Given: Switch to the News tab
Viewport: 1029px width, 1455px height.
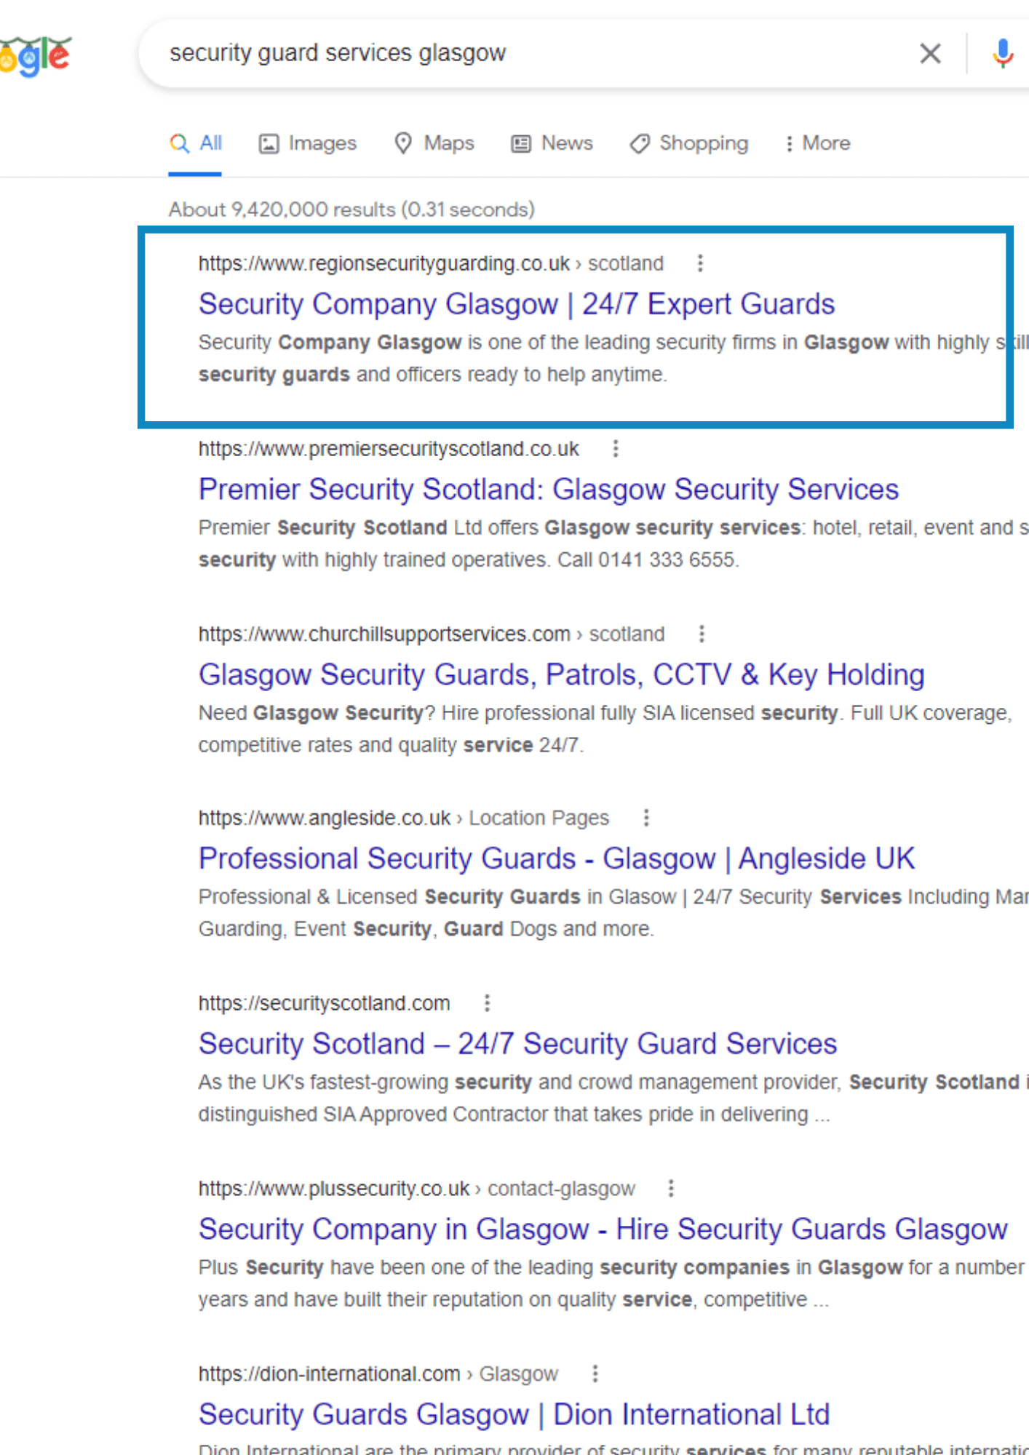Looking at the screenshot, I should [552, 143].
